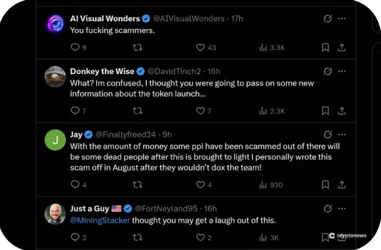
Task: Open @DavidTinch2 profile handle
Action: point(174,71)
